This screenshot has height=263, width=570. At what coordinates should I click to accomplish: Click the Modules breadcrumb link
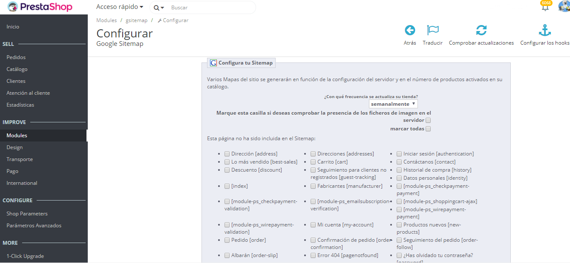point(107,20)
